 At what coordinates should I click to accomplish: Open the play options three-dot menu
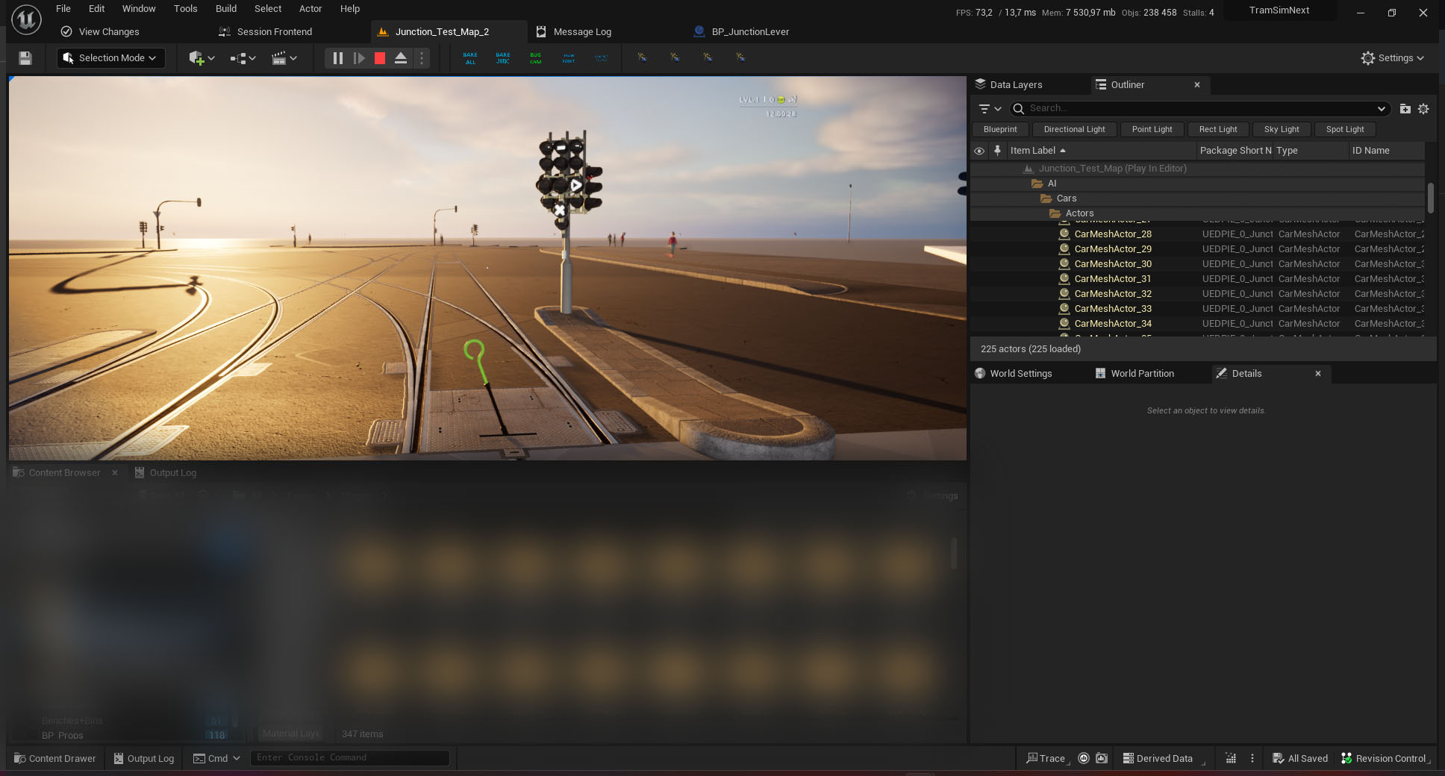tap(422, 58)
